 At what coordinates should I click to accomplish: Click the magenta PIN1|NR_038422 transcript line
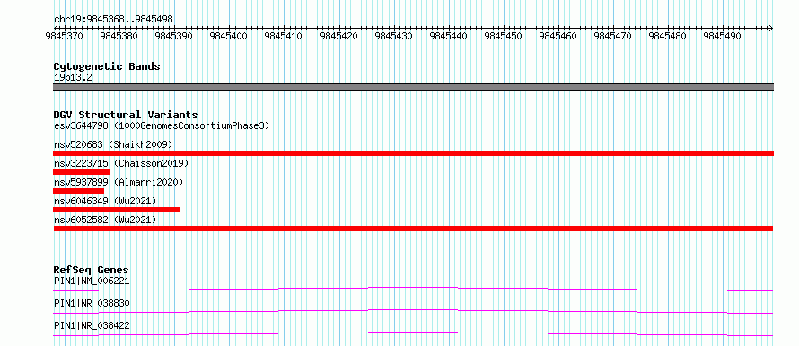pyautogui.click(x=413, y=333)
